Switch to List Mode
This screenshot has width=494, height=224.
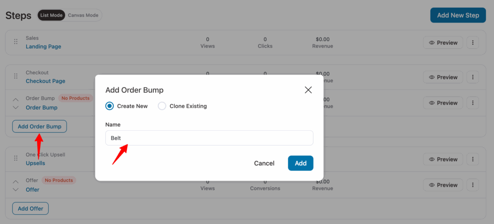[51, 15]
